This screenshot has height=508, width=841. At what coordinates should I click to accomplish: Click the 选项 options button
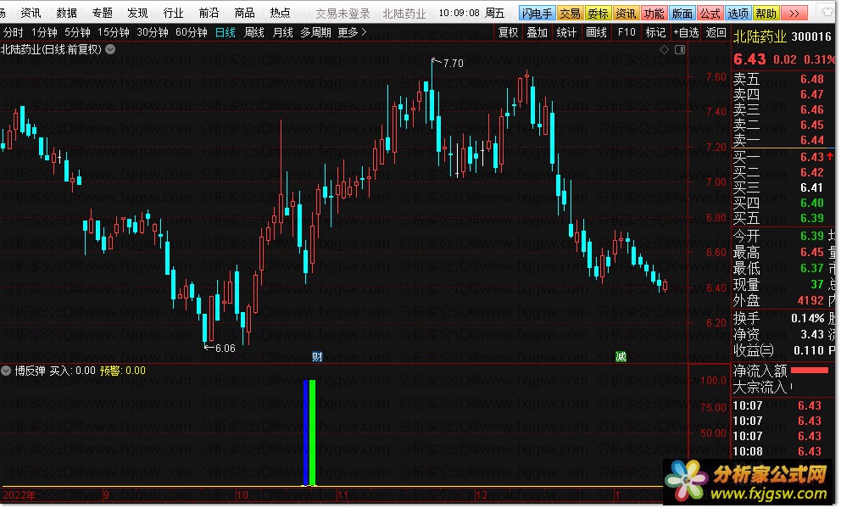point(738,14)
